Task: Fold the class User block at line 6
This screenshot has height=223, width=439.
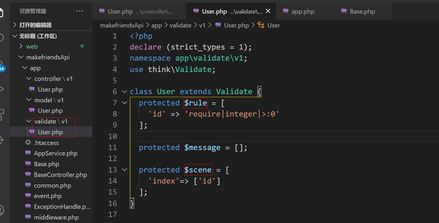Action: click(x=124, y=92)
